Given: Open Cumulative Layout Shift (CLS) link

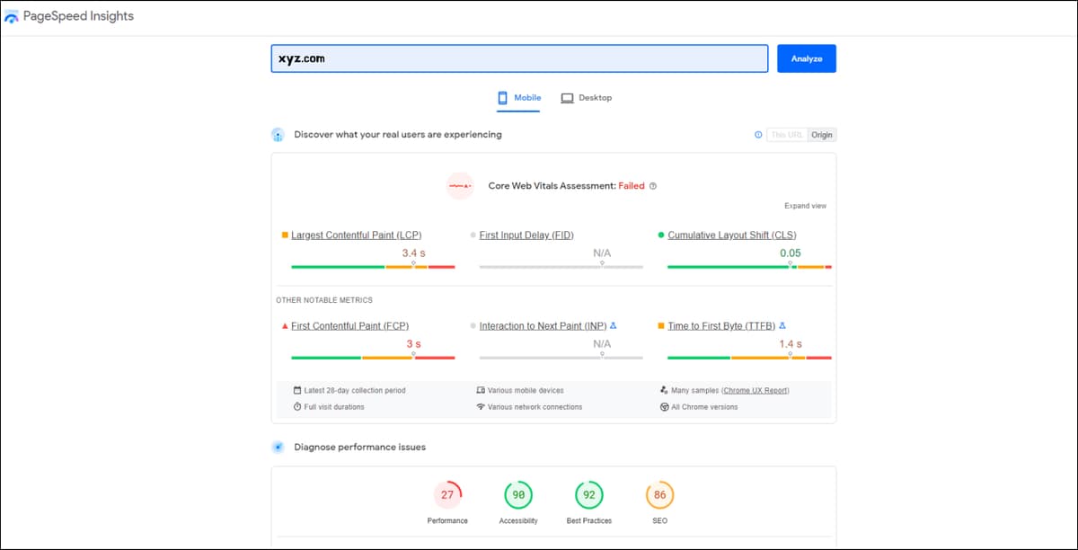Looking at the screenshot, I should click(732, 235).
